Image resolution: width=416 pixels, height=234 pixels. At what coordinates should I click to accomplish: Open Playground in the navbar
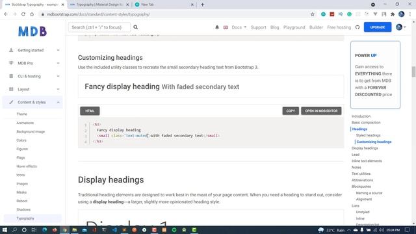[x=294, y=27]
